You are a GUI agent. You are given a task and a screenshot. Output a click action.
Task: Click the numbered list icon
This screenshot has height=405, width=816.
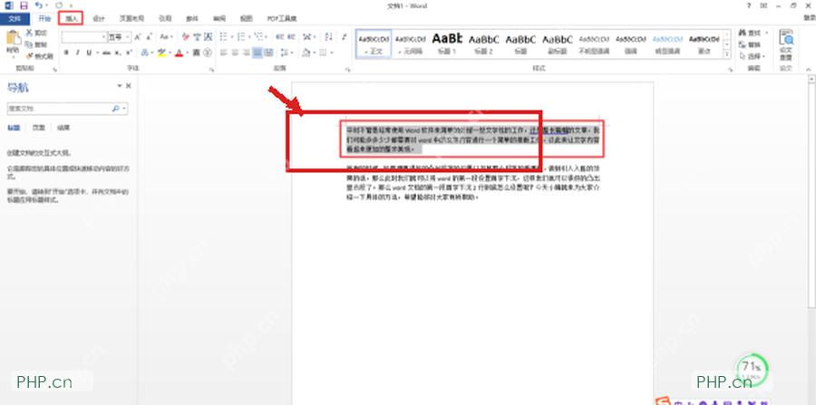[240, 37]
